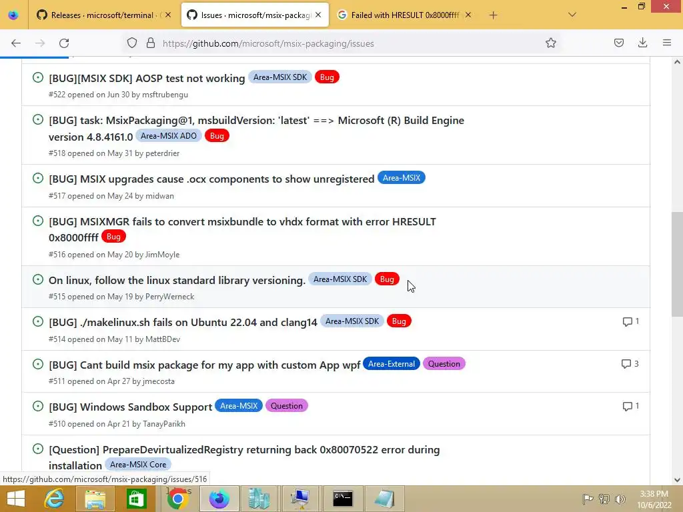Click the Bug label on issue #516

pyautogui.click(x=113, y=237)
